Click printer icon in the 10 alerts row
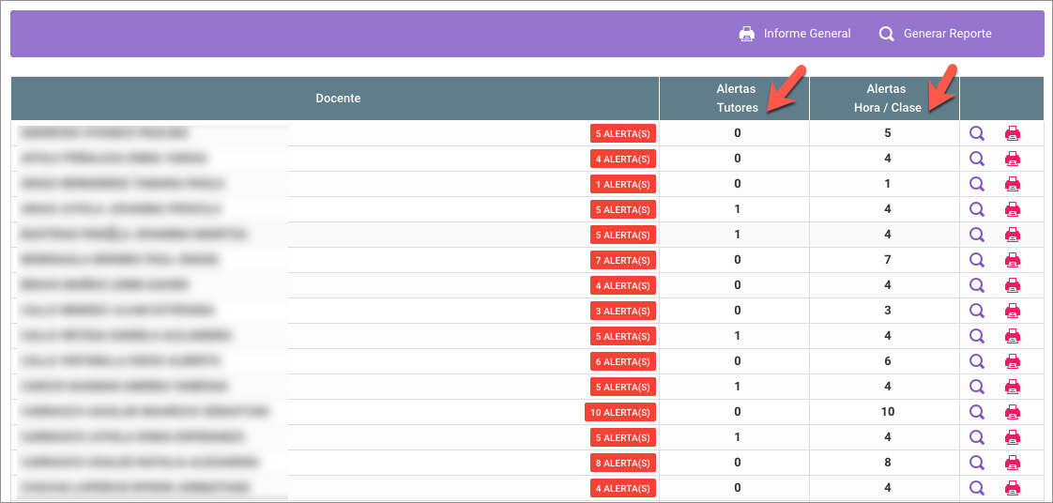Viewport: 1053px width, 503px height. click(1013, 412)
